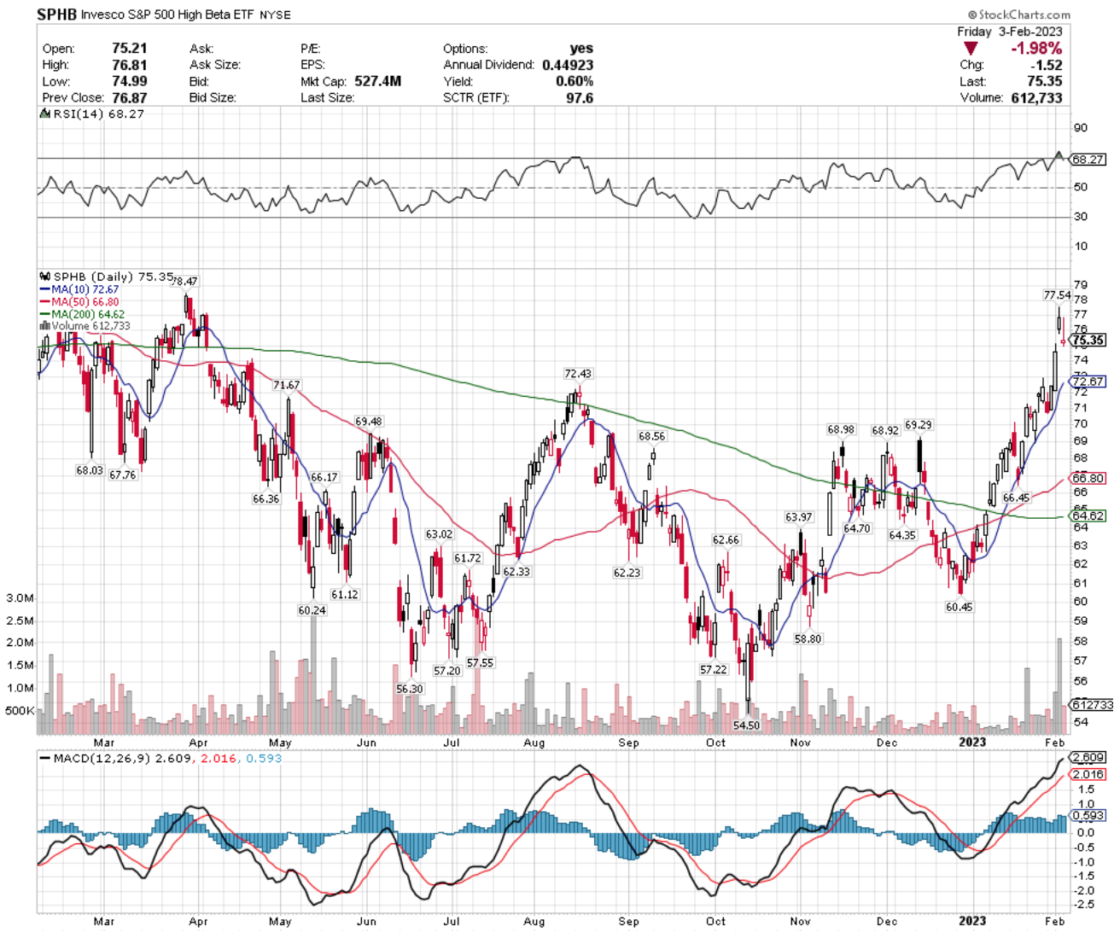The image size is (1120, 932).
Task: Click the 66.45 price annotation
Action: pos(1016,498)
